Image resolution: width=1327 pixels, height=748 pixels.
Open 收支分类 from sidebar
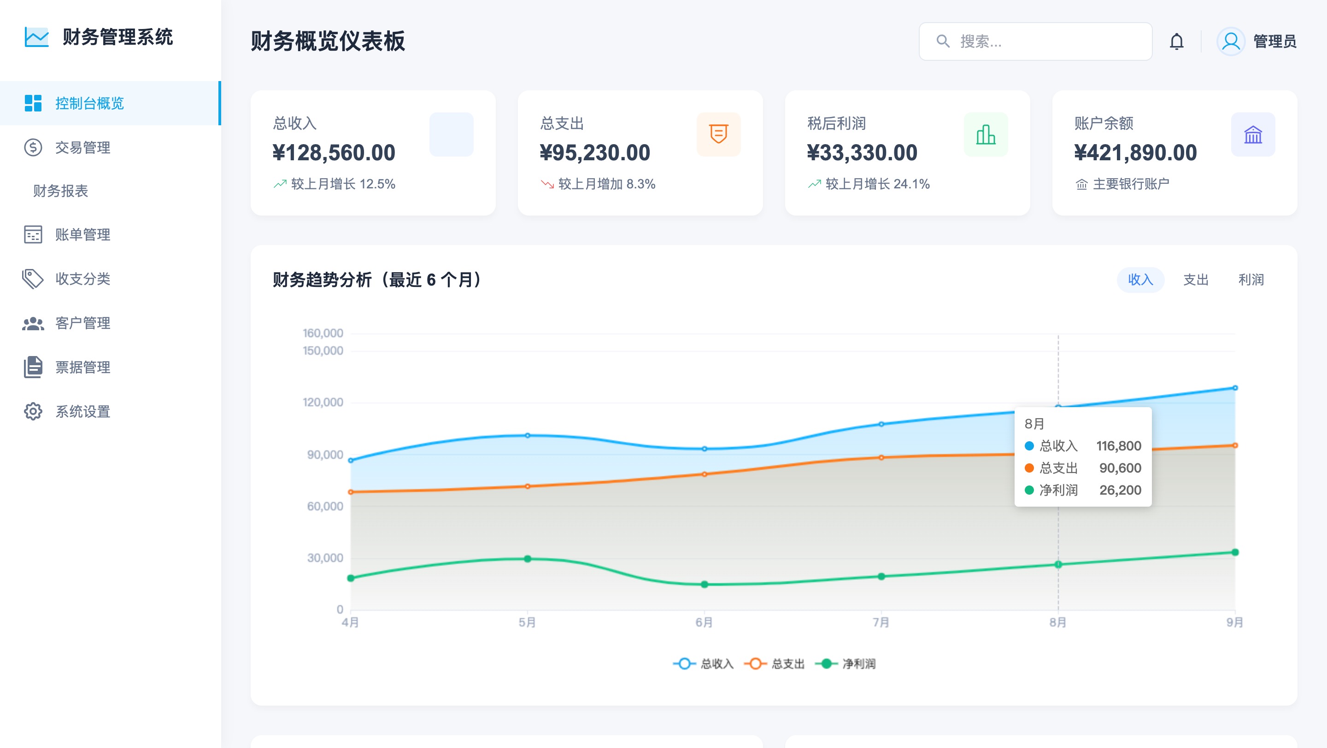(x=82, y=279)
